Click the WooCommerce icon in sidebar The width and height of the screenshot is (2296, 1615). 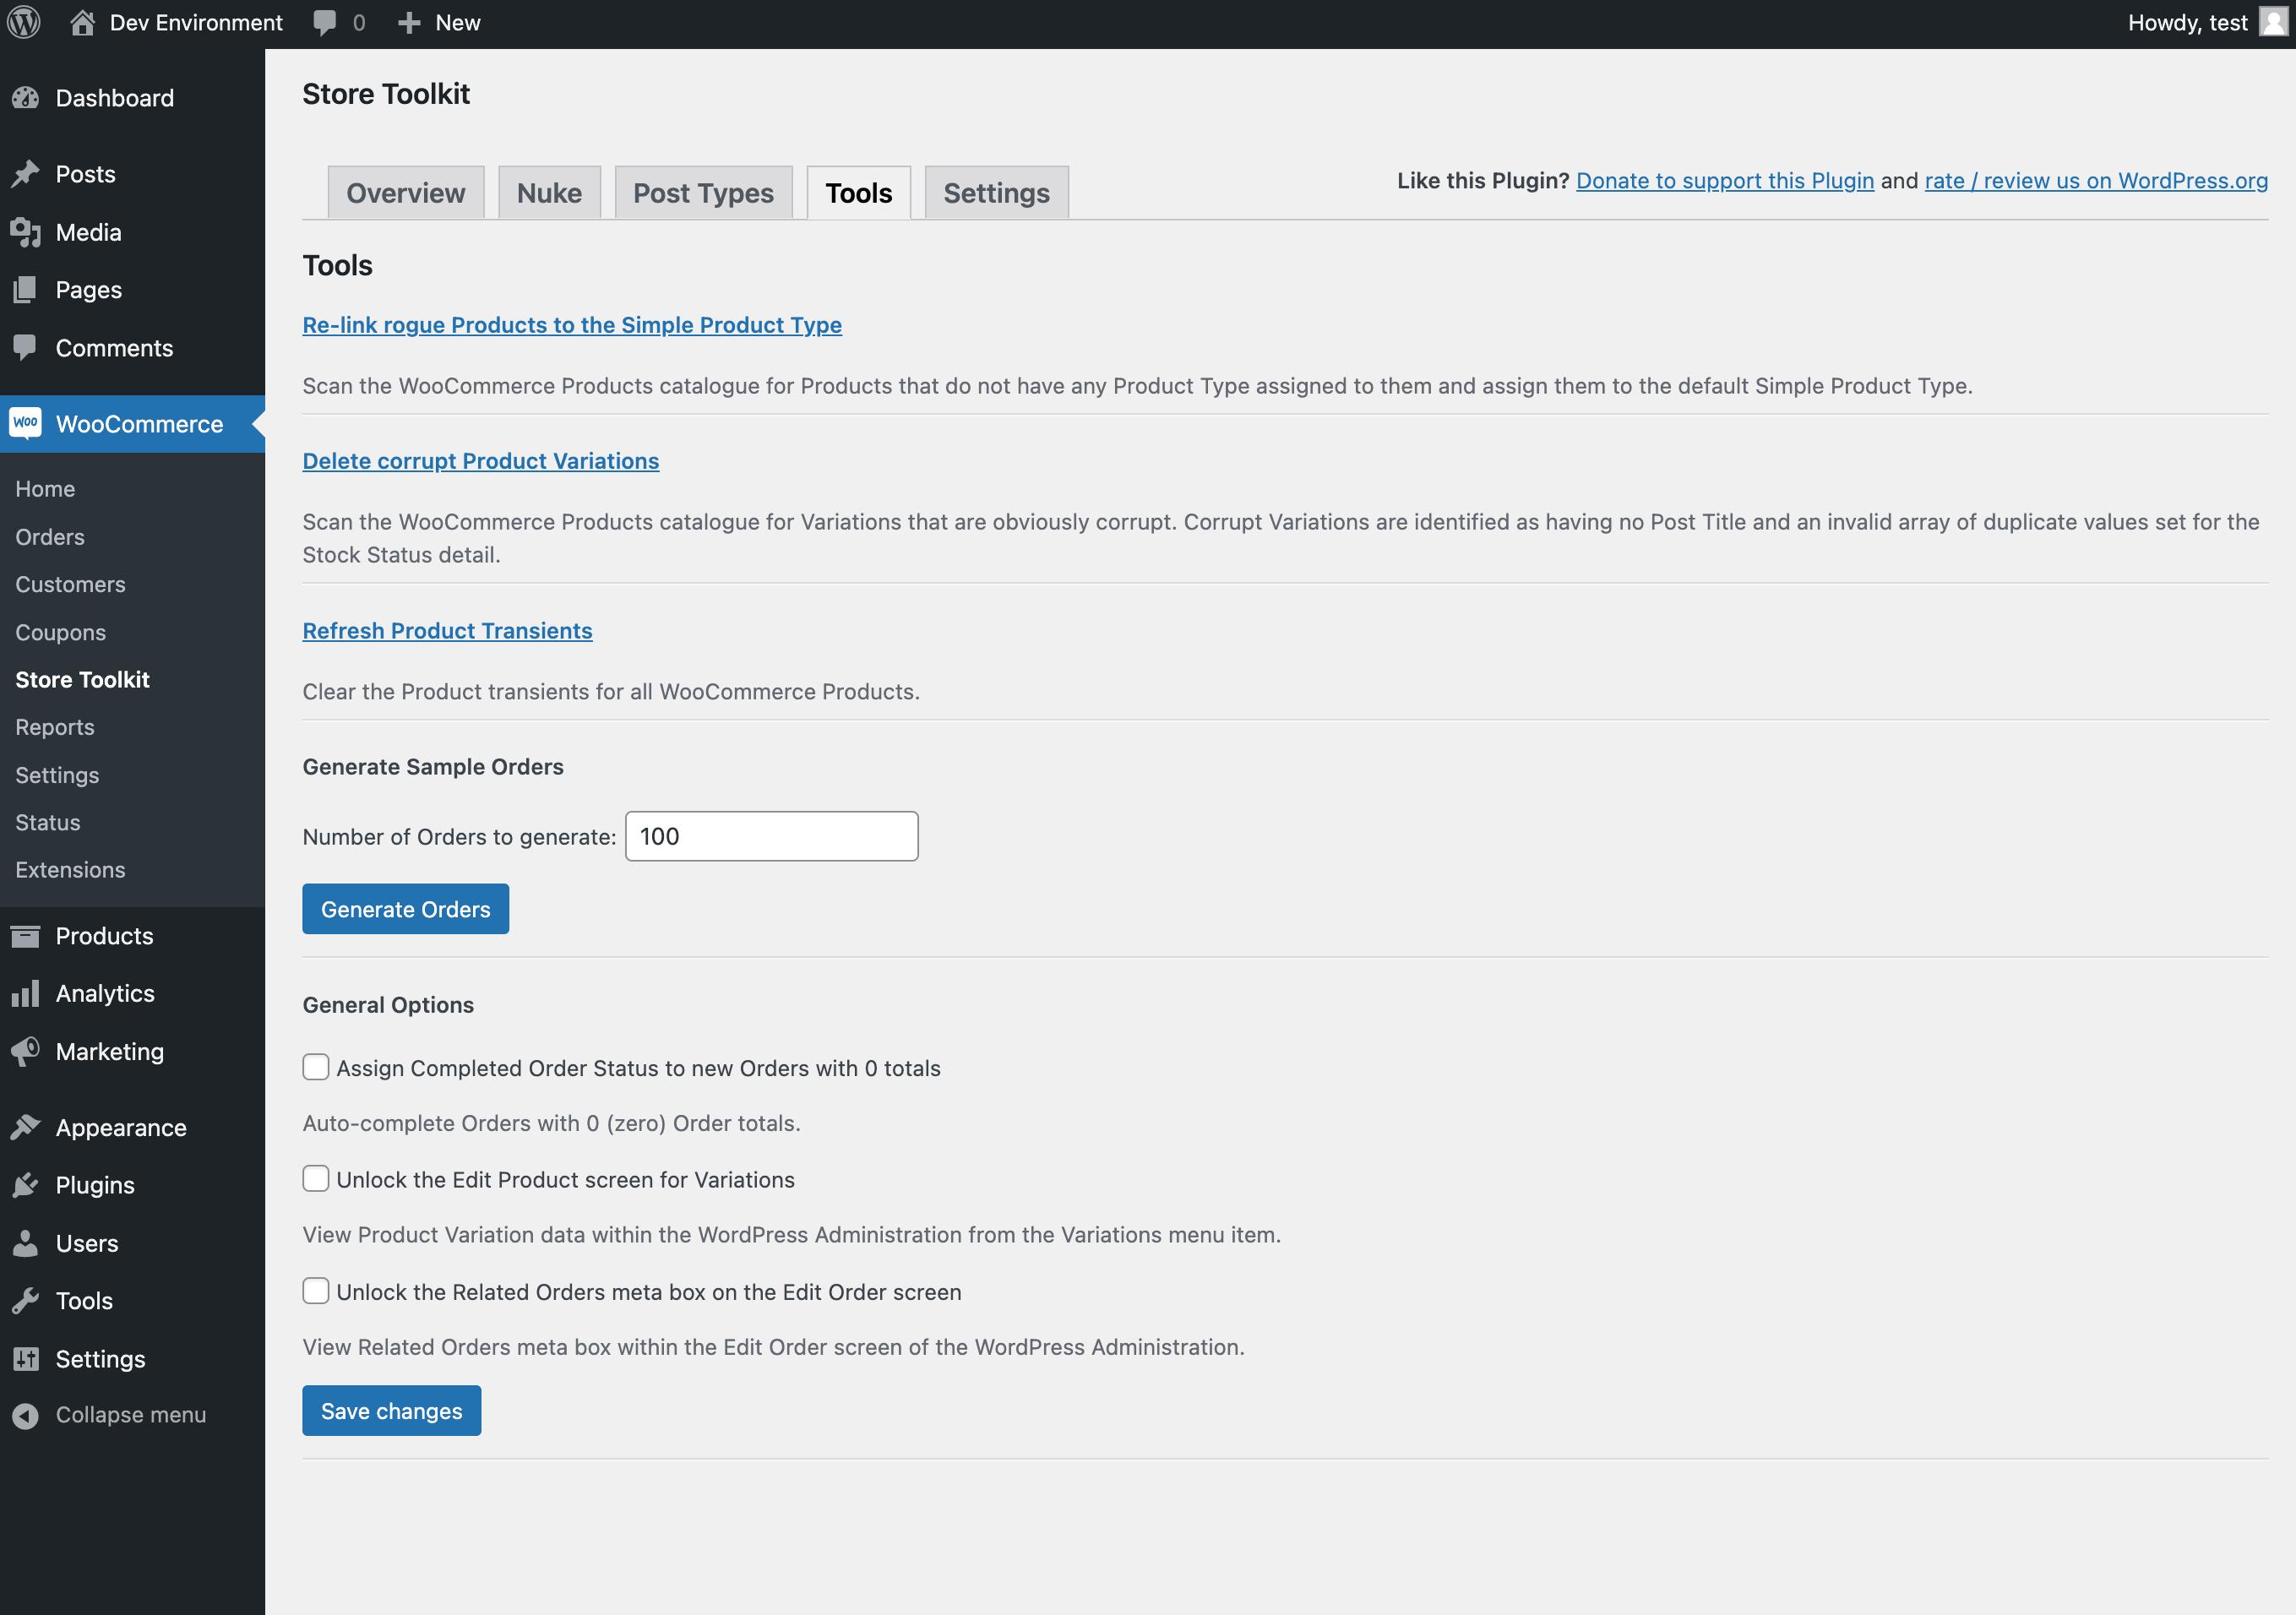(x=24, y=423)
